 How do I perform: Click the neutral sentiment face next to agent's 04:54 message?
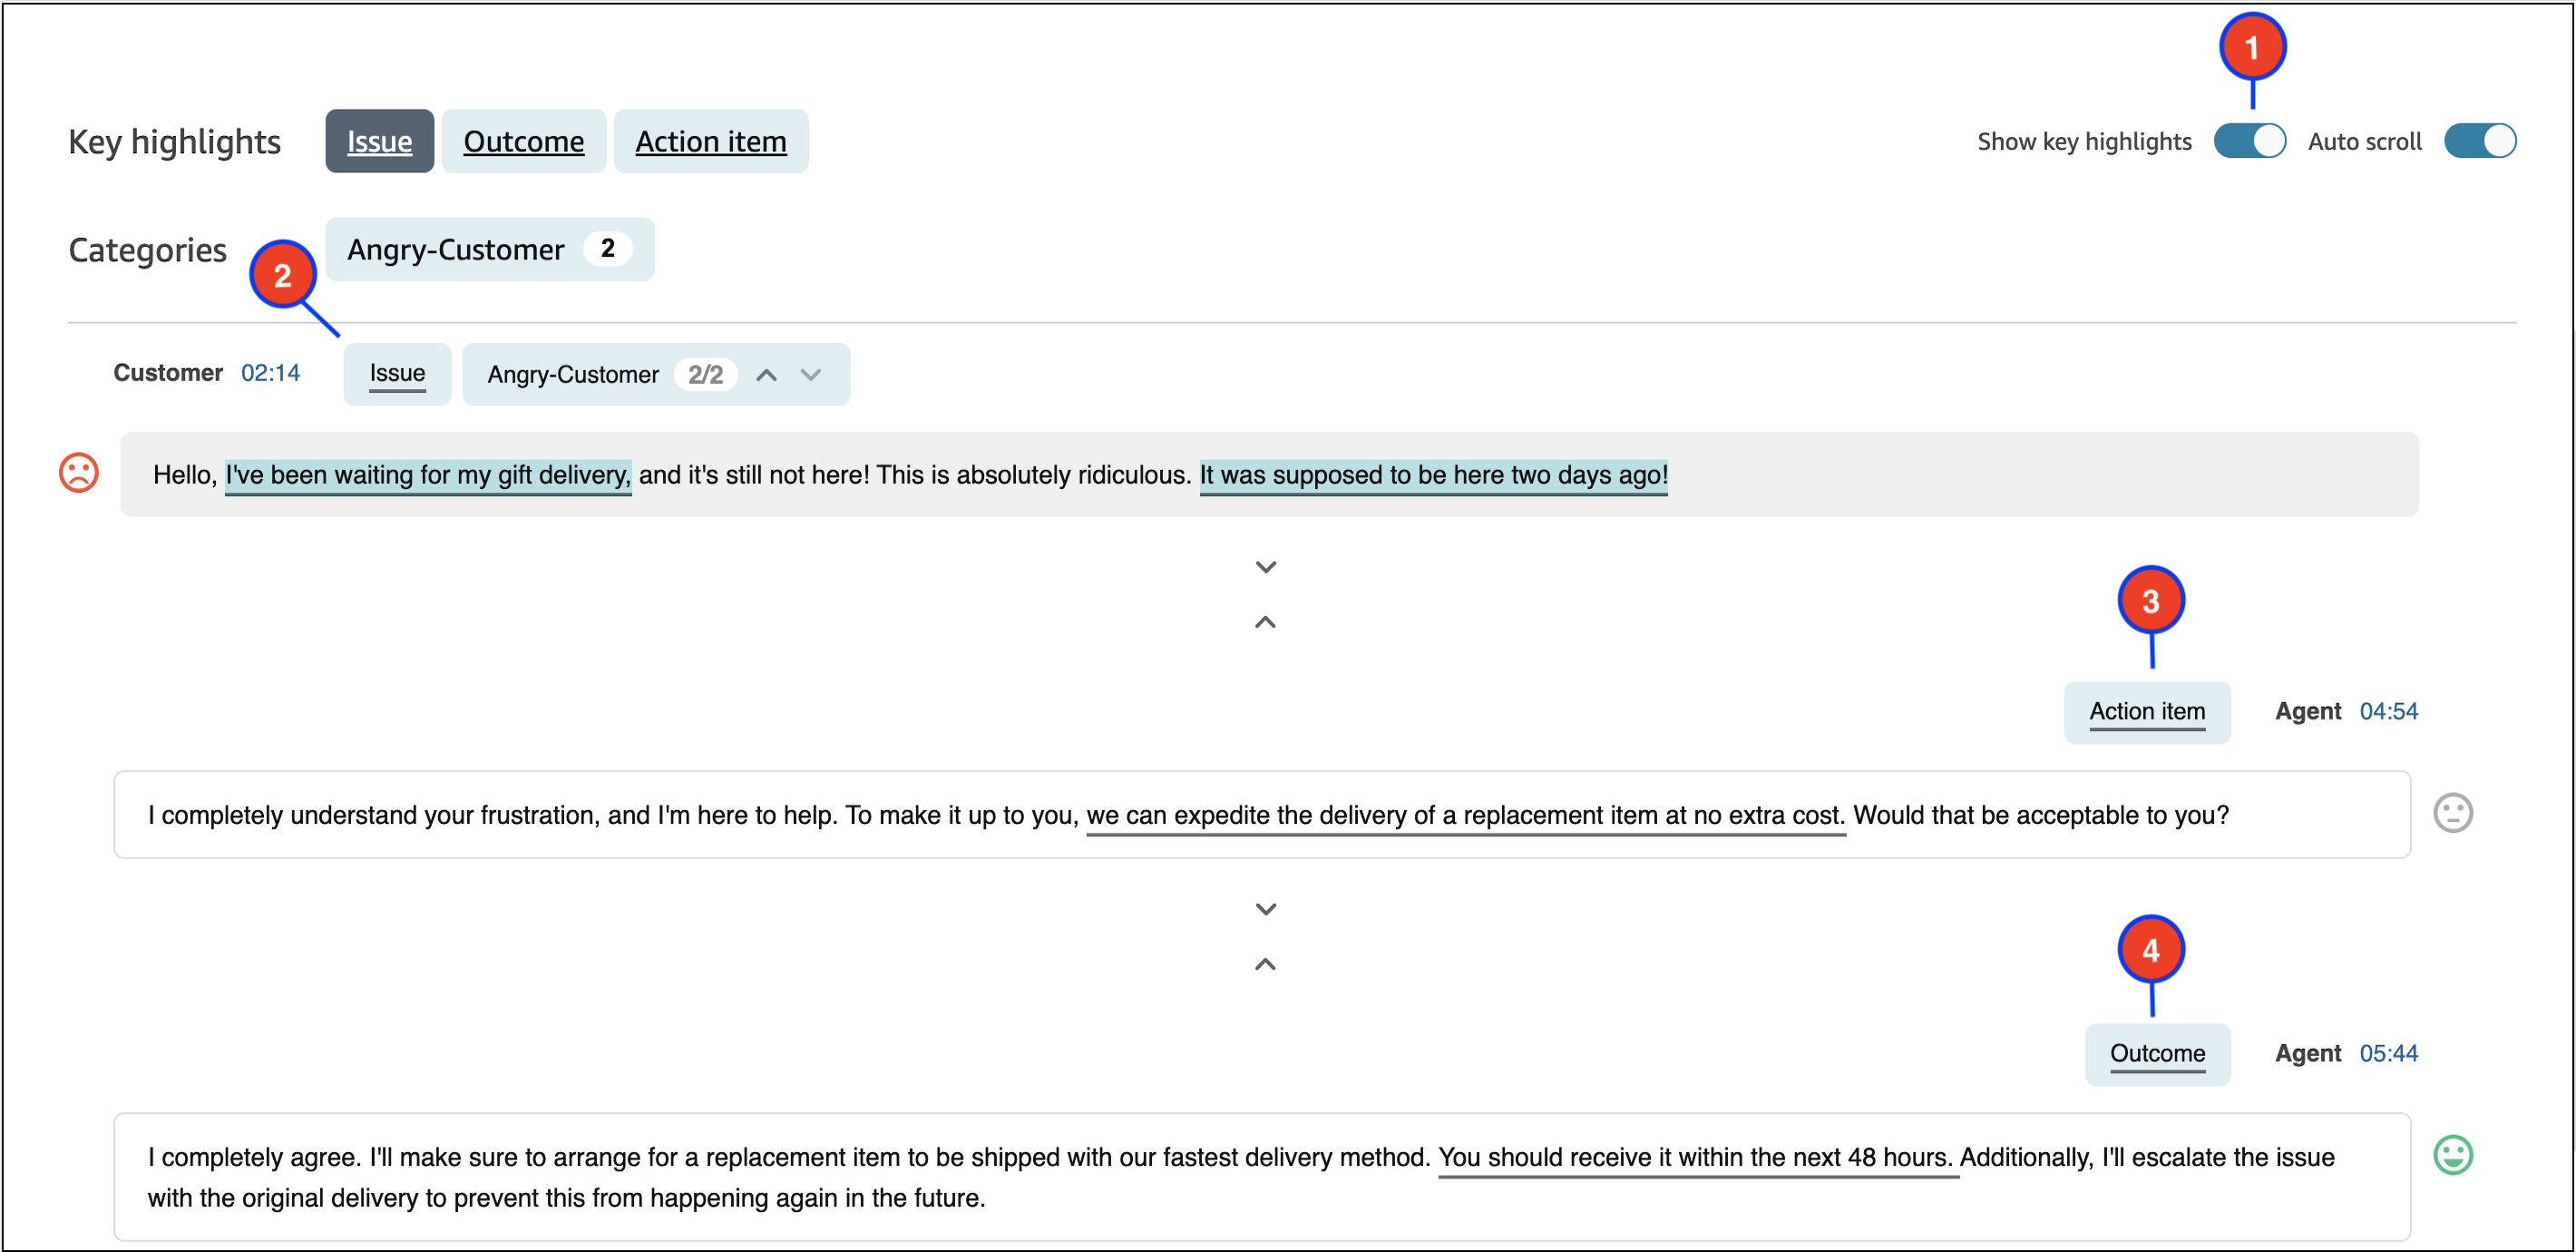[x=2455, y=813]
